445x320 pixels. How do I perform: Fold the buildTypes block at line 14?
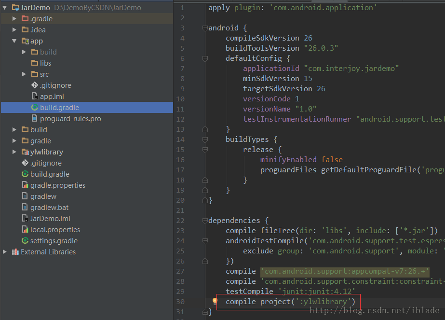coord(205,139)
